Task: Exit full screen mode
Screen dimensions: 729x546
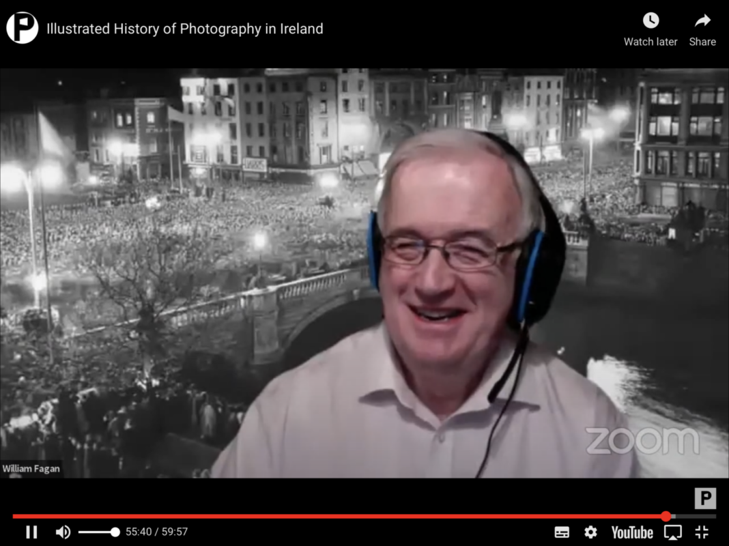Action: point(702,532)
